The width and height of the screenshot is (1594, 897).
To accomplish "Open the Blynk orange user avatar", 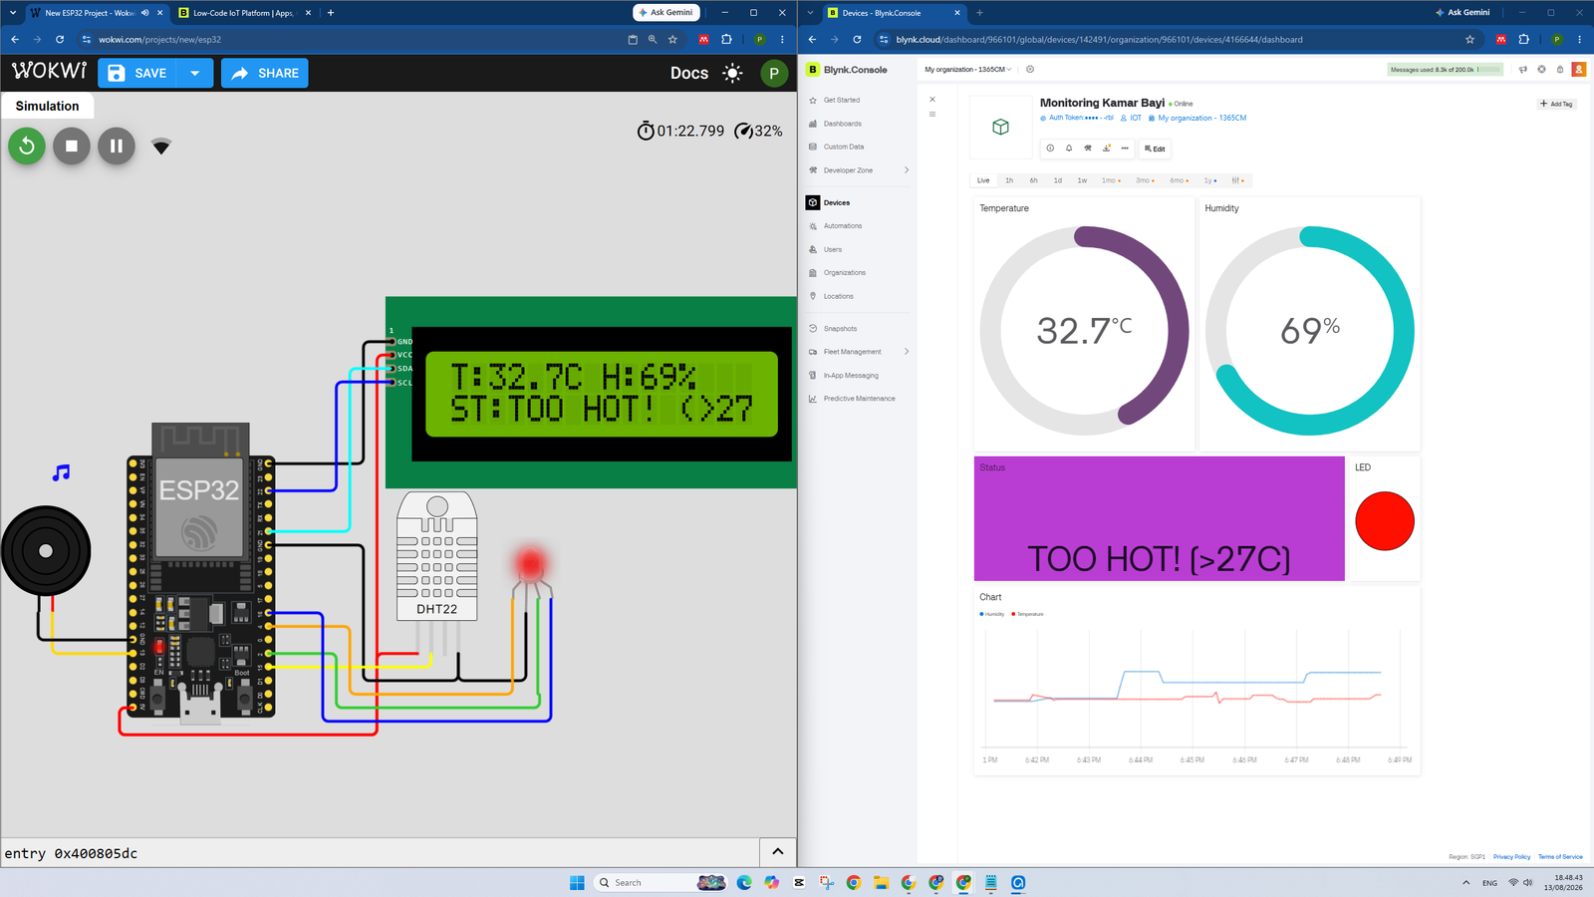I will 1578,69.
